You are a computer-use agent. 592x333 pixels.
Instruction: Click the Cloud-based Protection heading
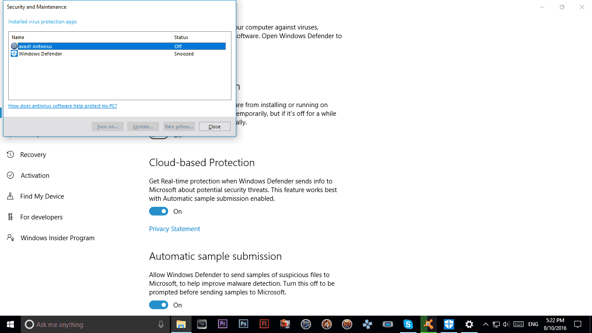click(x=202, y=163)
